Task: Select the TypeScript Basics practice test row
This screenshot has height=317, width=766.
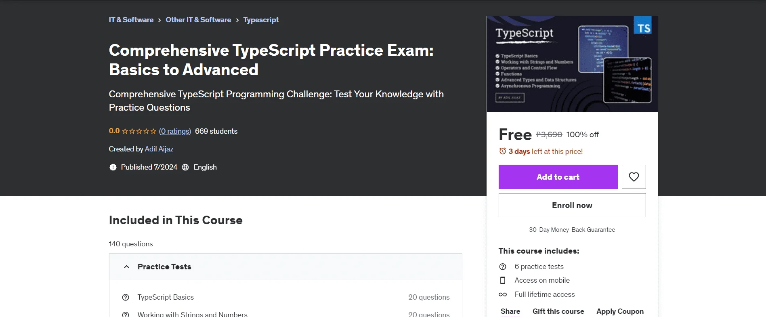Action: [285, 297]
